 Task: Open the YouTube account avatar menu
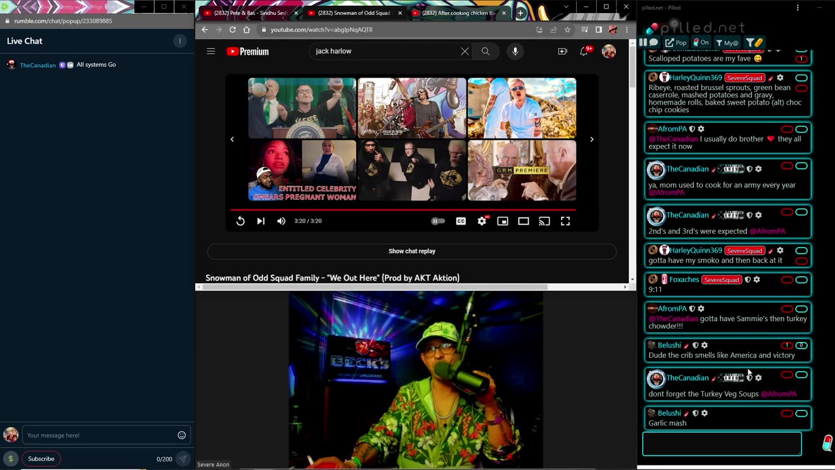tap(609, 51)
